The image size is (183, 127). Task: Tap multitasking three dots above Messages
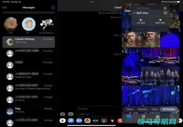91,2
